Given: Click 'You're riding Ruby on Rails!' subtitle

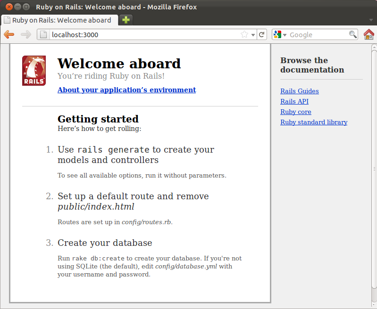Looking at the screenshot, I should 111,76.
